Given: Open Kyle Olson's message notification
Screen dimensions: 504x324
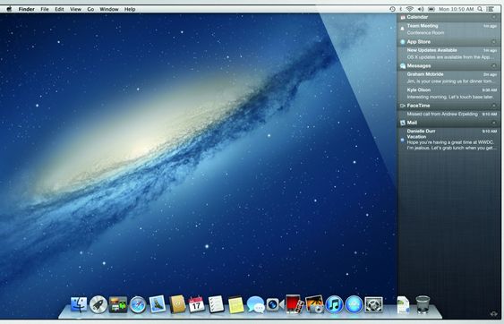Looking at the screenshot, I should pos(448,94).
